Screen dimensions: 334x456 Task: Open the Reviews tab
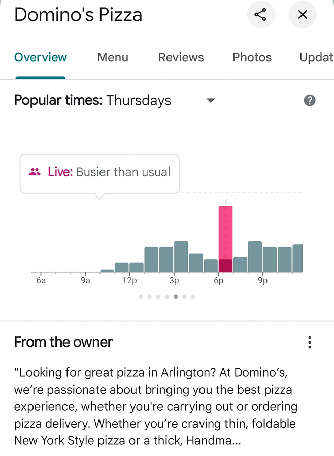[181, 57]
